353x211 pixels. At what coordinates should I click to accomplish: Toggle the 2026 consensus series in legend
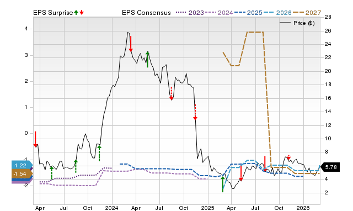(x=277, y=13)
